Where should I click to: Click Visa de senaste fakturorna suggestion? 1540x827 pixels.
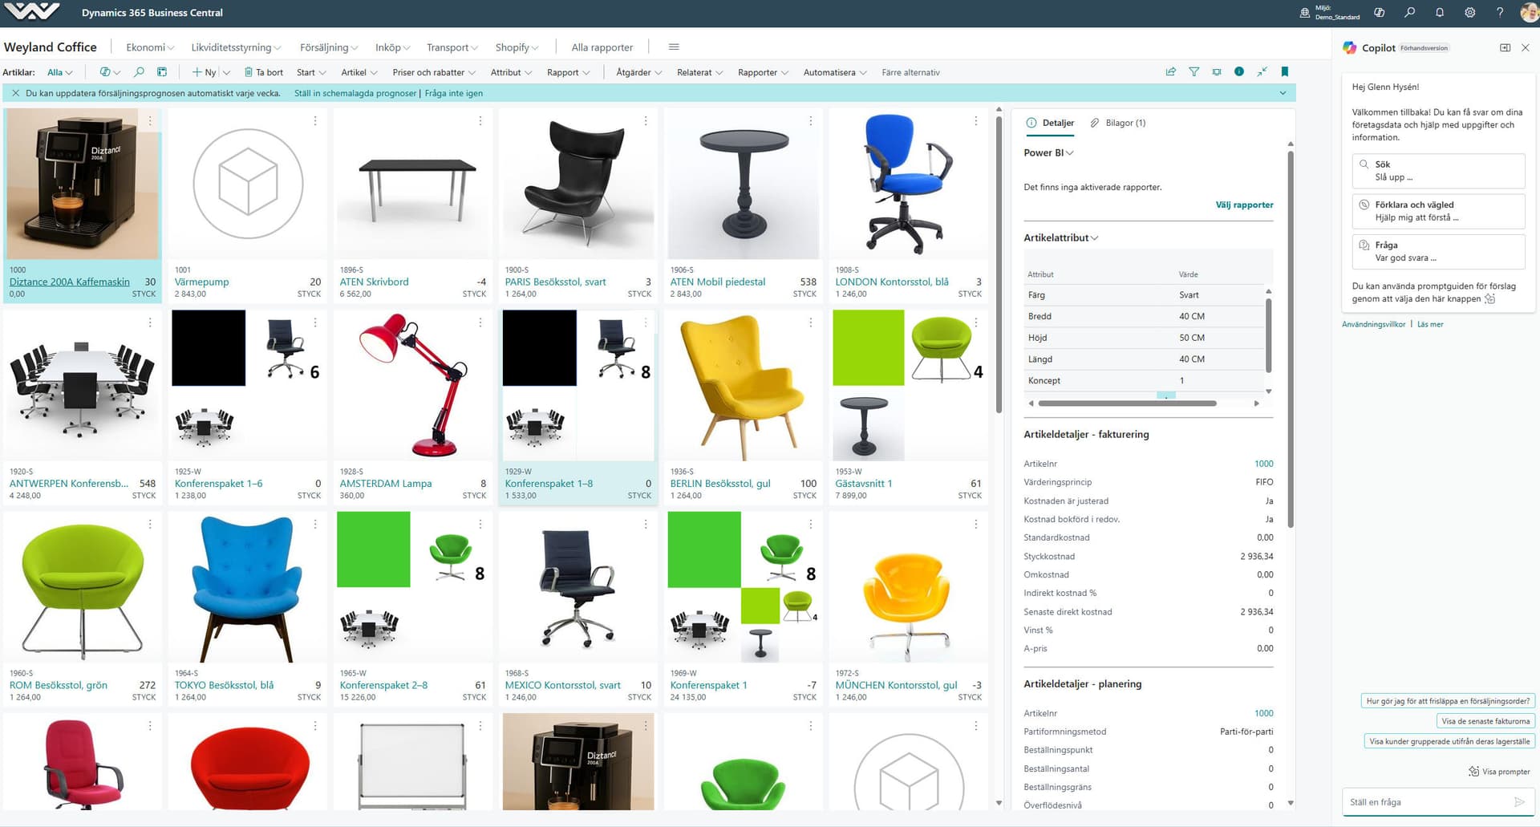click(x=1485, y=721)
